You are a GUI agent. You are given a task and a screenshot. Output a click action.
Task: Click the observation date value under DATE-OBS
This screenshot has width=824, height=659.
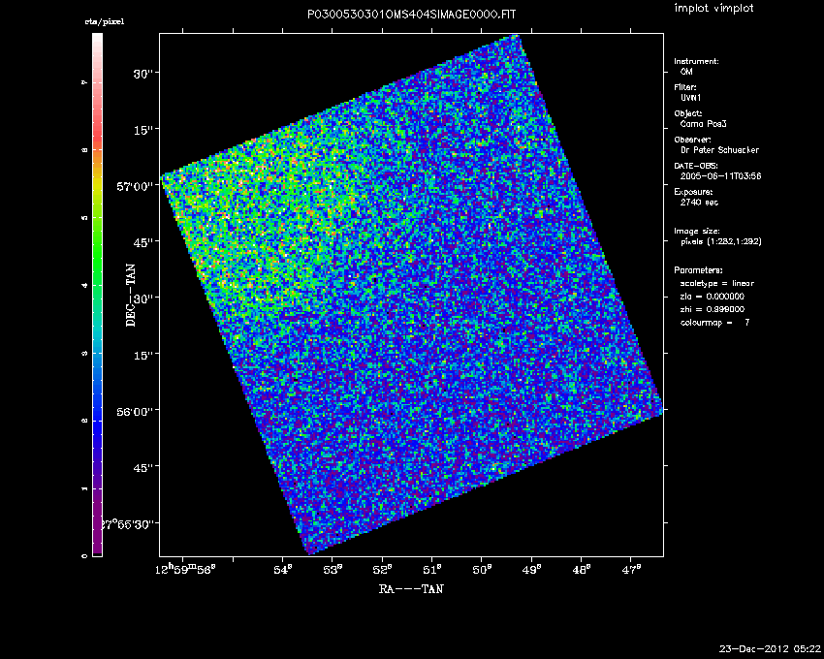720,176
